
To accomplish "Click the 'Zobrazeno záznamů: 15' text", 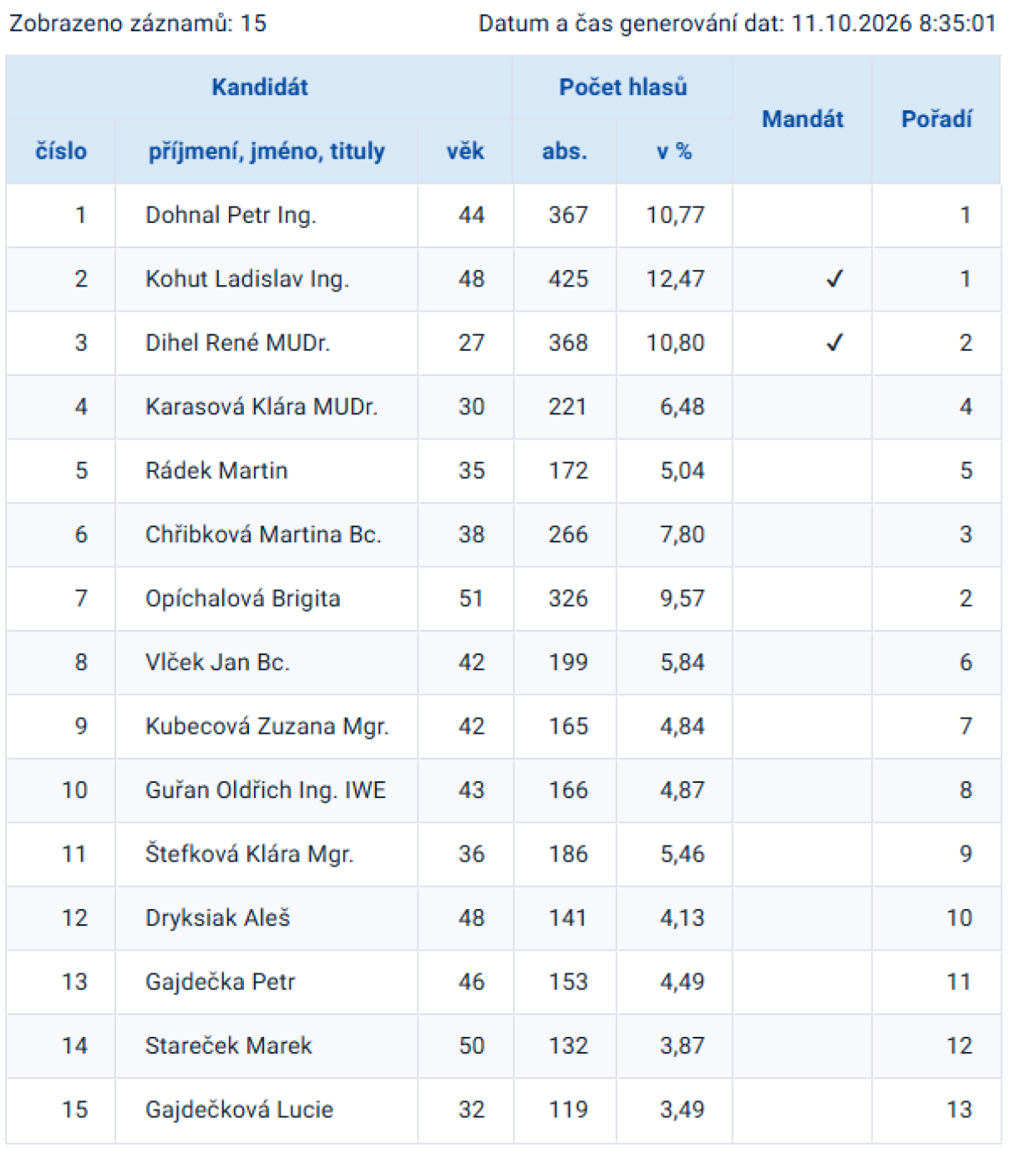I will click(138, 23).
